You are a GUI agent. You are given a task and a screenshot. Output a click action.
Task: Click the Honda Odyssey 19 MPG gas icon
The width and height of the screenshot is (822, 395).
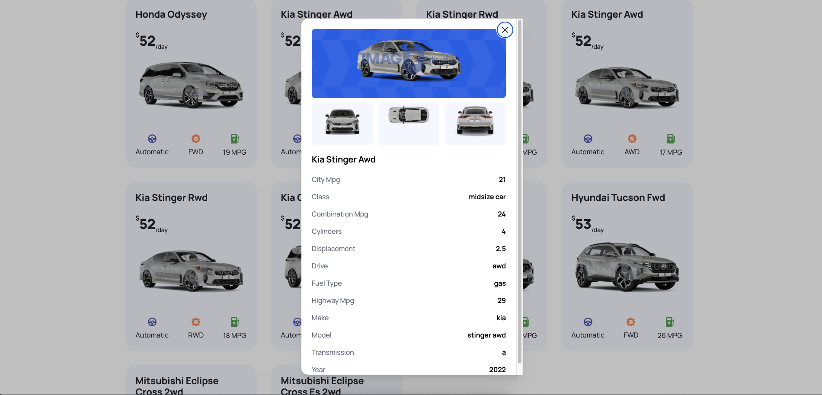[235, 139]
